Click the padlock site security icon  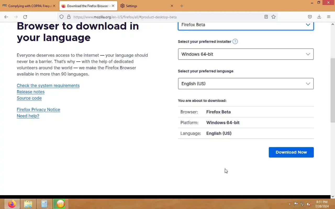point(69,17)
